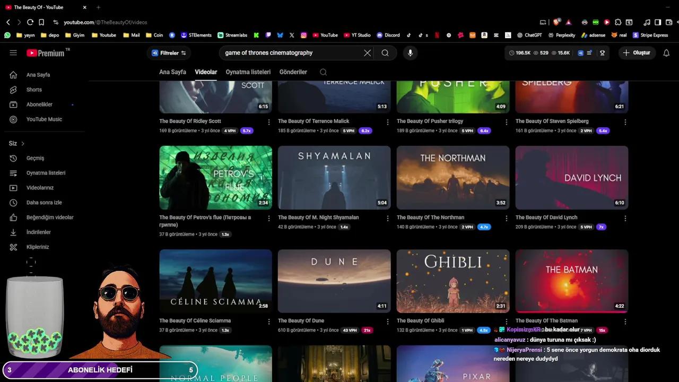Open The Beauty Of Ghibli video title

(x=420, y=320)
